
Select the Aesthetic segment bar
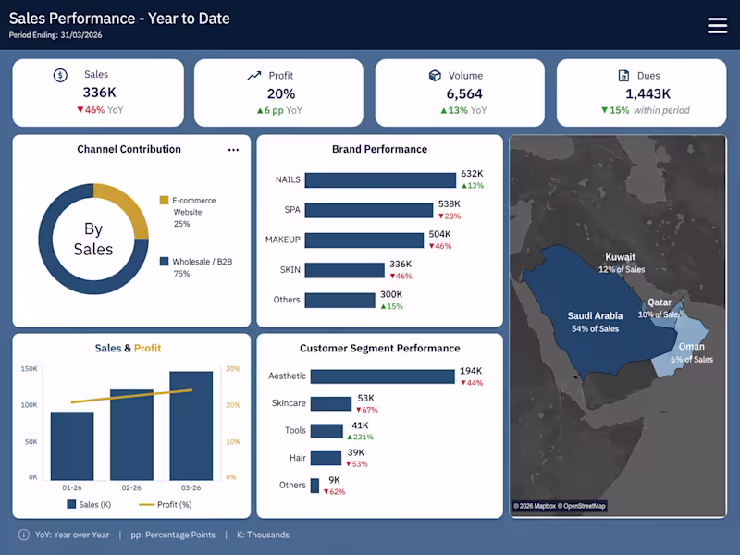[x=383, y=376]
